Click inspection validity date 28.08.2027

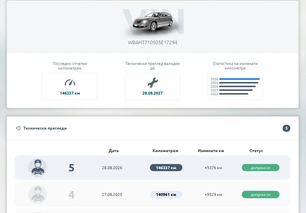tap(152, 93)
